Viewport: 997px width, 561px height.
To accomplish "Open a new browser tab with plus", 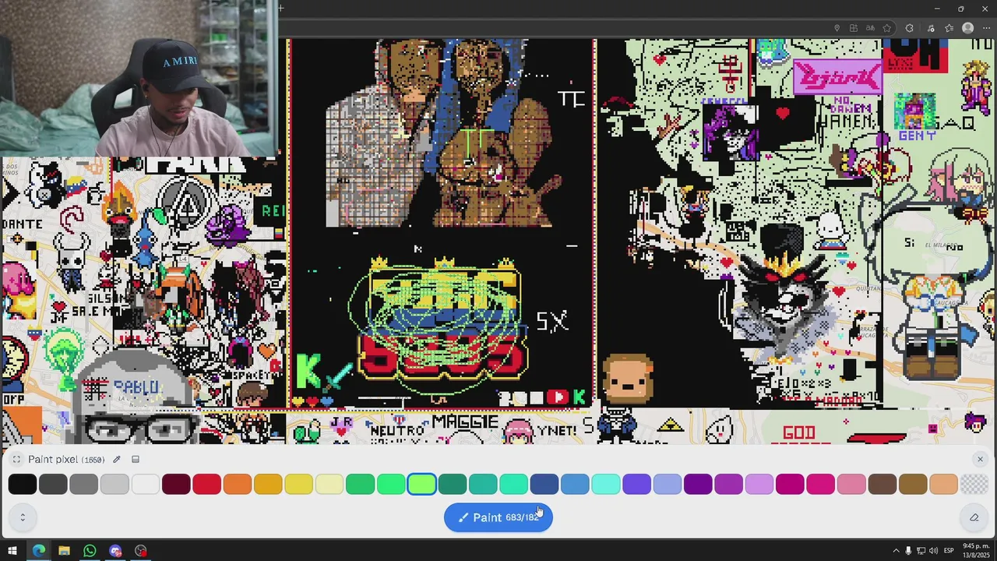I will (280, 9).
